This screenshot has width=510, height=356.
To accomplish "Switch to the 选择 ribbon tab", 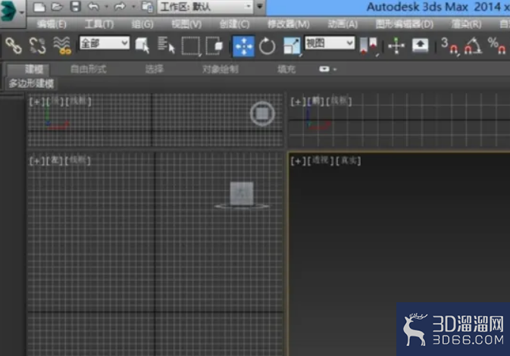I will (154, 69).
